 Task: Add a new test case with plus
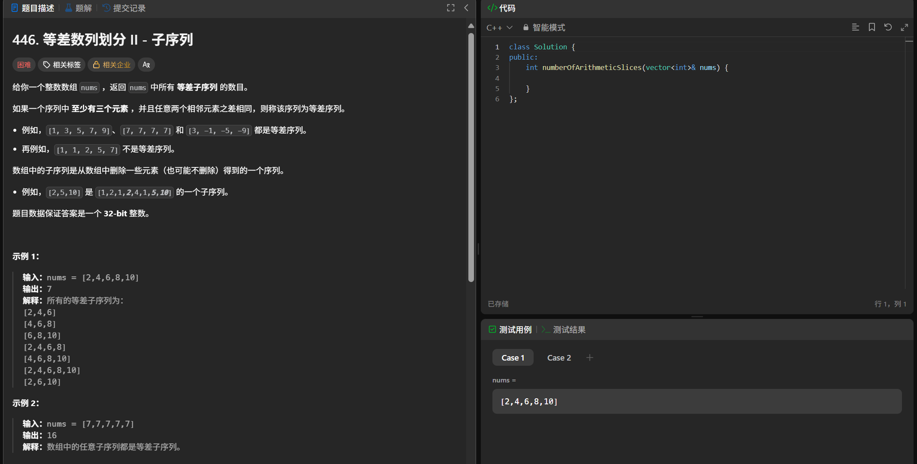click(589, 358)
